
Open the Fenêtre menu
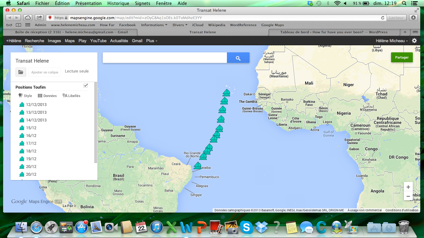[x=164, y=3]
